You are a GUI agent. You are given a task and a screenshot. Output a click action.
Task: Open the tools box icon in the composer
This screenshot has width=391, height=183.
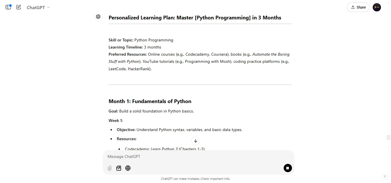pyautogui.click(x=119, y=168)
